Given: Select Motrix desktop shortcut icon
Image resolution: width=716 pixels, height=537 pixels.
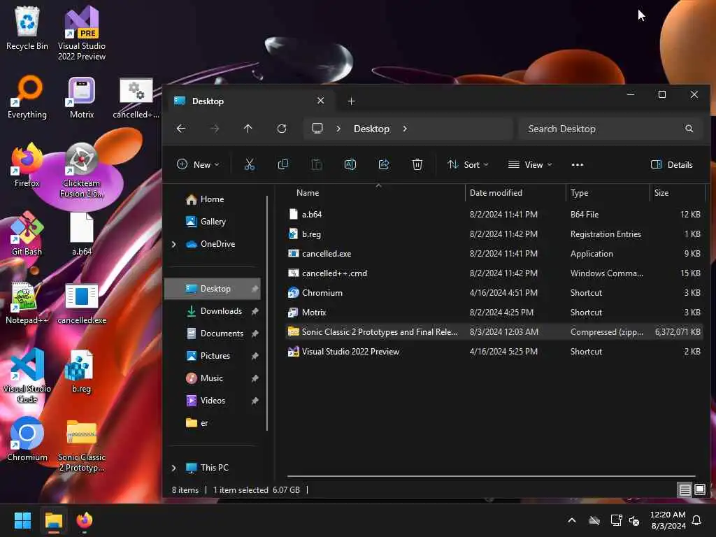Looking at the screenshot, I should 82,97.
